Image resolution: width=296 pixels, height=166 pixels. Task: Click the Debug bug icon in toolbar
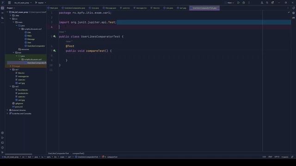coord(244,3)
